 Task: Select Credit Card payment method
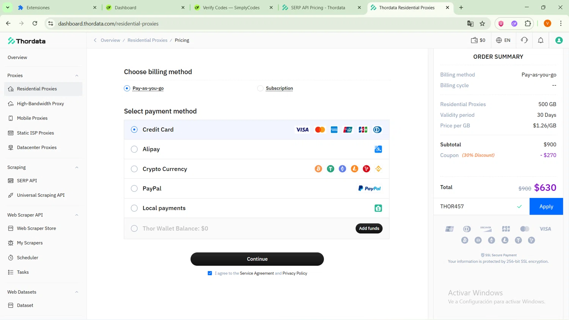coord(134,130)
